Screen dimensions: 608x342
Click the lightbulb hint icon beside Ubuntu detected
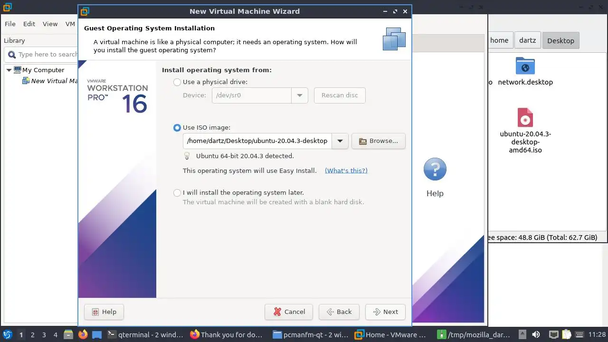click(187, 156)
